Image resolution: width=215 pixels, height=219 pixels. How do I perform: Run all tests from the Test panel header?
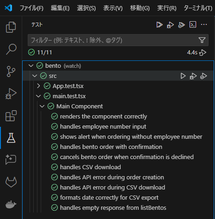159,25
